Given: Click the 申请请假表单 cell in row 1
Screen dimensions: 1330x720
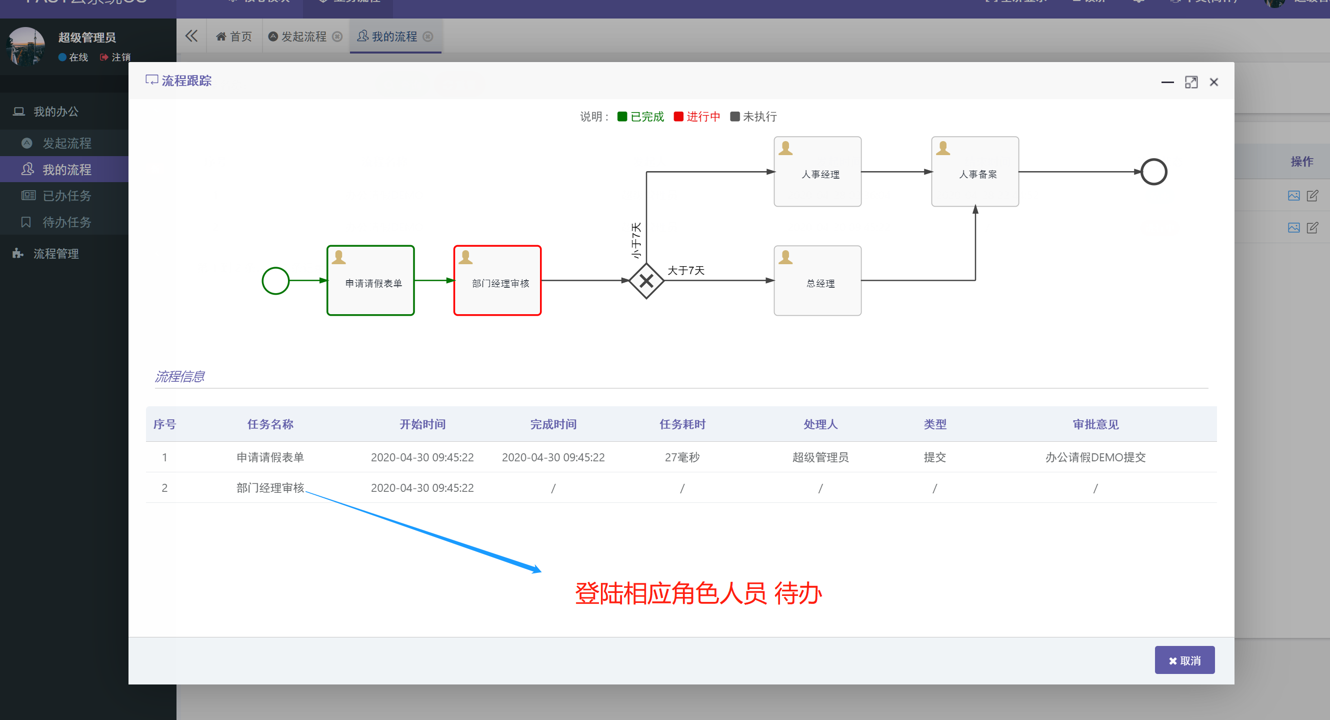Looking at the screenshot, I should [270, 457].
